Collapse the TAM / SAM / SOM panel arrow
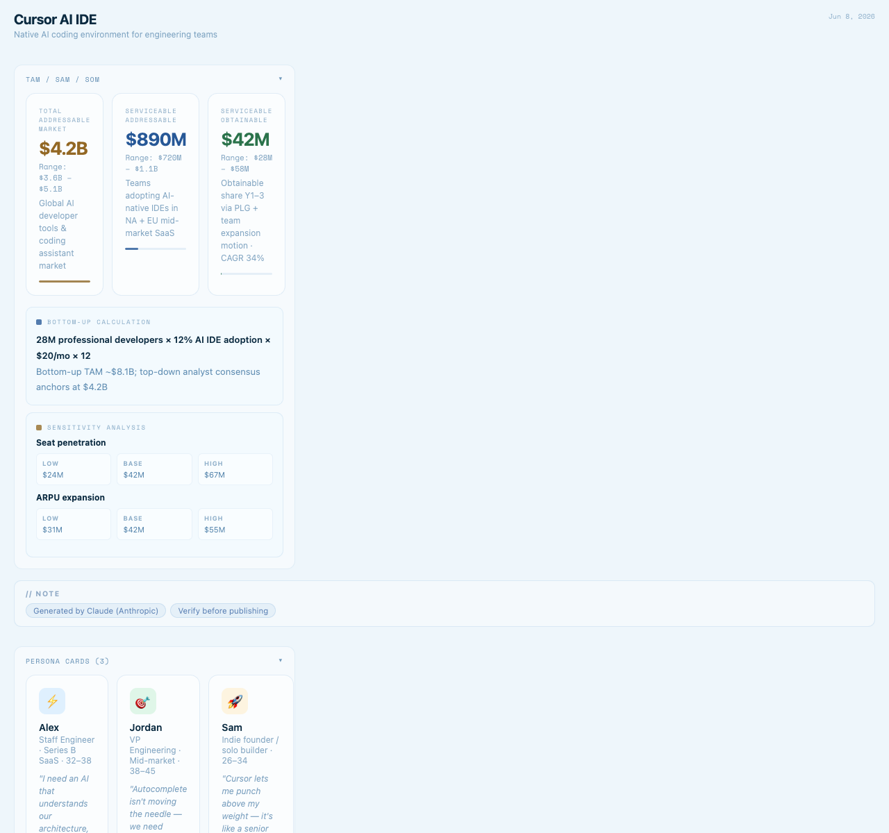 pyautogui.click(x=281, y=78)
